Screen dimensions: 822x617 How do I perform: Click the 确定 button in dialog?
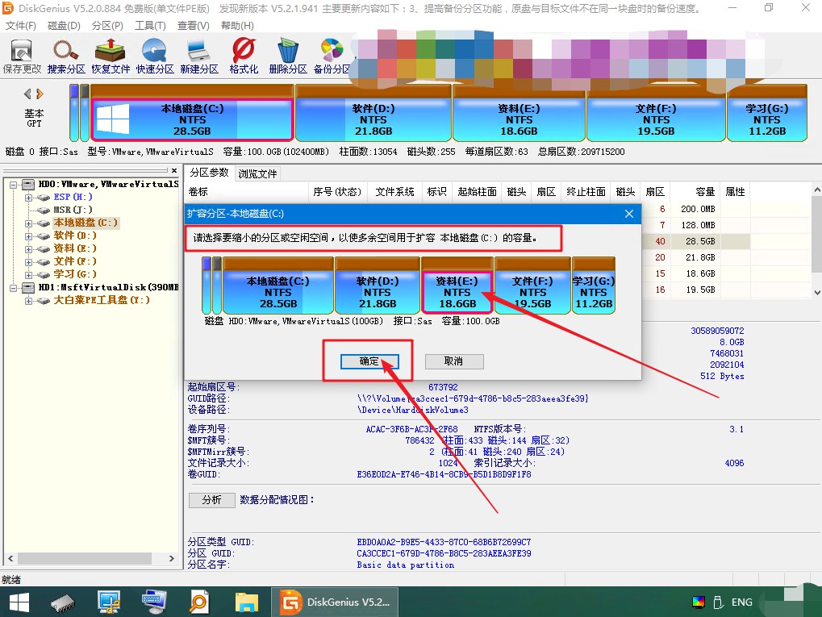click(x=369, y=361)
